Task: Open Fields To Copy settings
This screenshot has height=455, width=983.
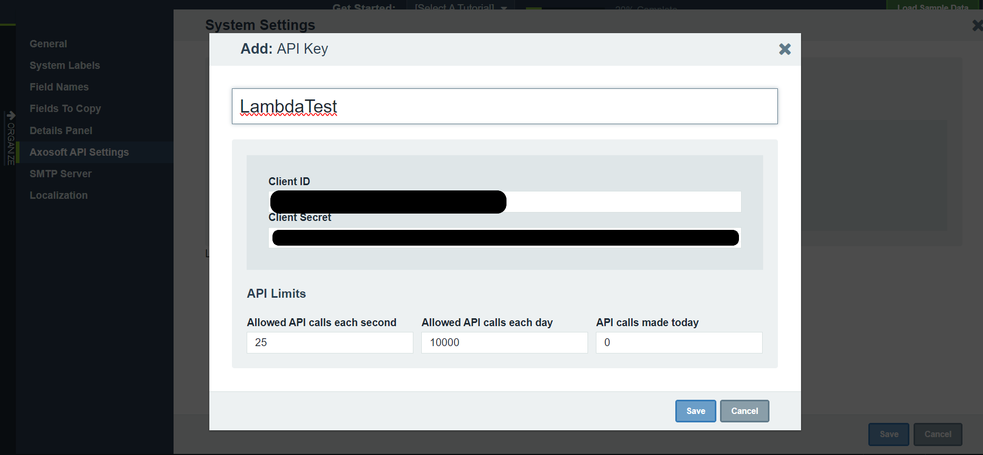Action: [65, 108]
